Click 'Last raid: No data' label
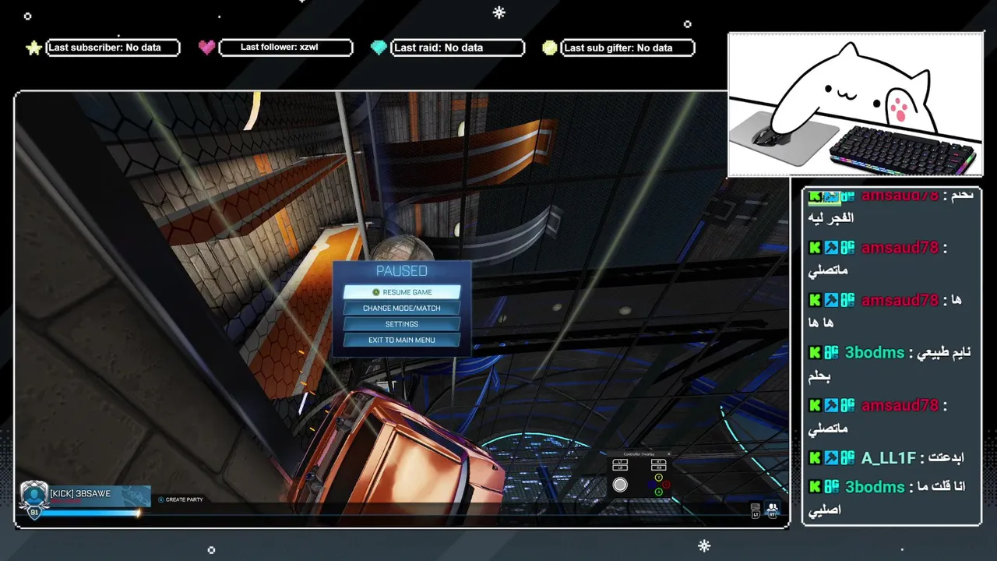Viewport: 997px width, 561px height. [439, 48]
